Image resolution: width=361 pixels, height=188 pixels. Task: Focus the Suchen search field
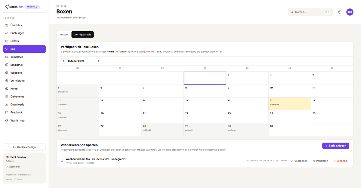[x=310, y=12]
